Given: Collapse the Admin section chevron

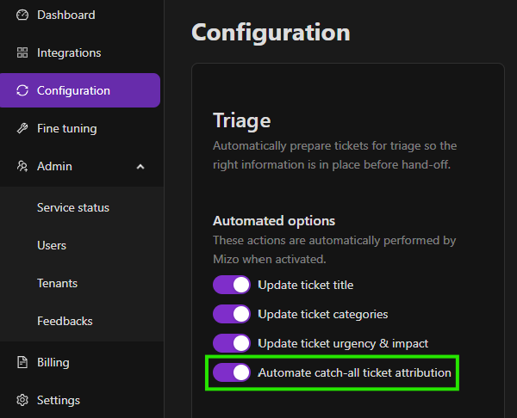Looking at the screenshot, I should tap(140, 166).
